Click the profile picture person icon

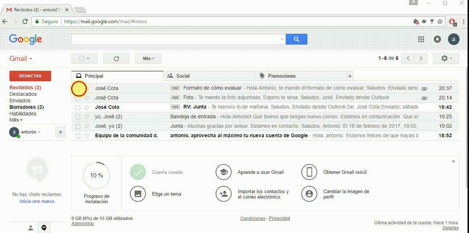[x=309, y=194]
